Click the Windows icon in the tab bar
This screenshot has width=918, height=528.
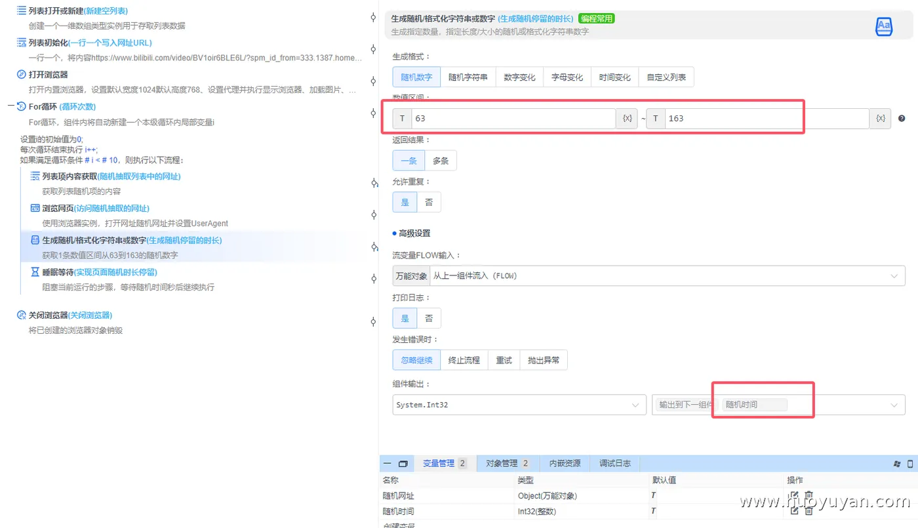896,464
